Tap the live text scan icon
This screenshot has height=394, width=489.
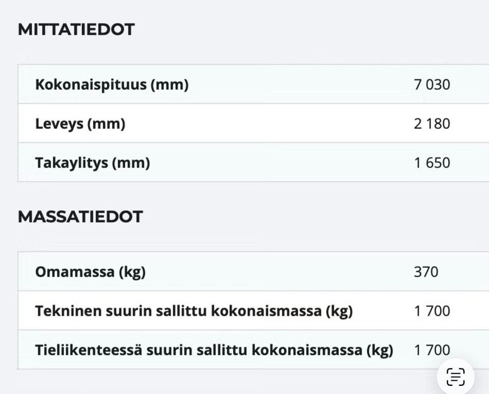click(455, 376)
